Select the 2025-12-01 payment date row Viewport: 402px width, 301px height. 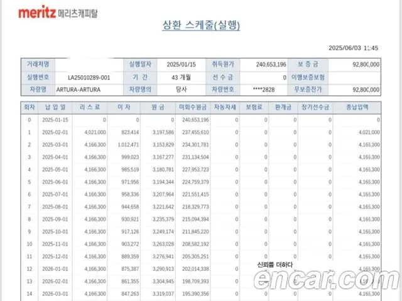click(x=54, y=257)
